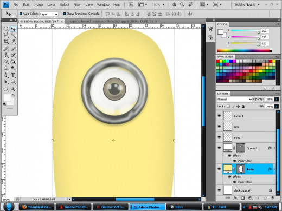Switch to Garena Plus taskbar window
The image size is (282, 211).
[x=73, y=207]
